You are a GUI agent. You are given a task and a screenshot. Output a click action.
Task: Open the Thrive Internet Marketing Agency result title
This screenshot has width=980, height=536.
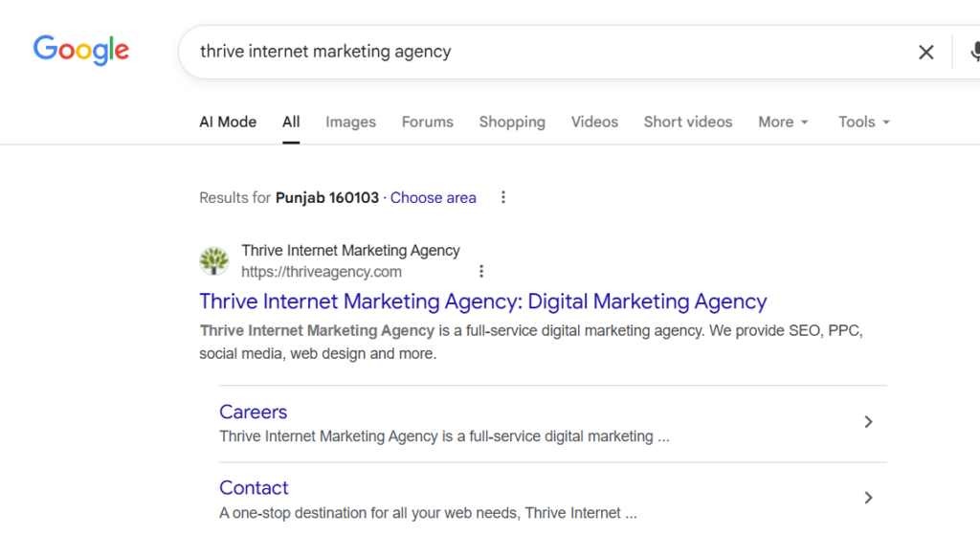point(482,301)
